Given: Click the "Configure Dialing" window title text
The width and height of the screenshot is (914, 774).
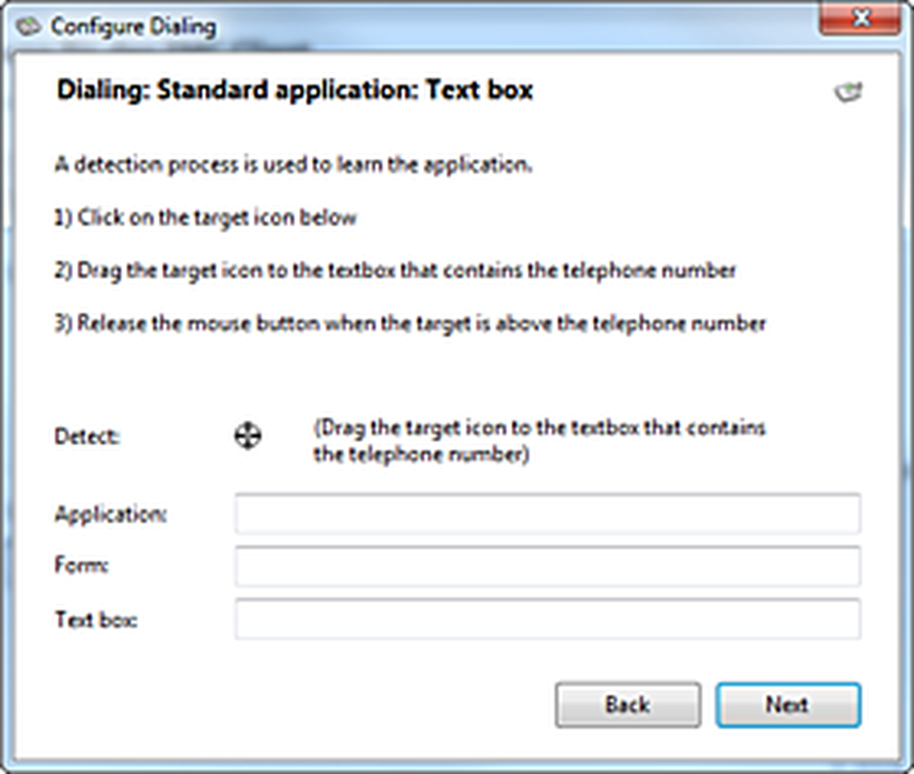Looking at the screenshot, I should click(x=133, y=27).
